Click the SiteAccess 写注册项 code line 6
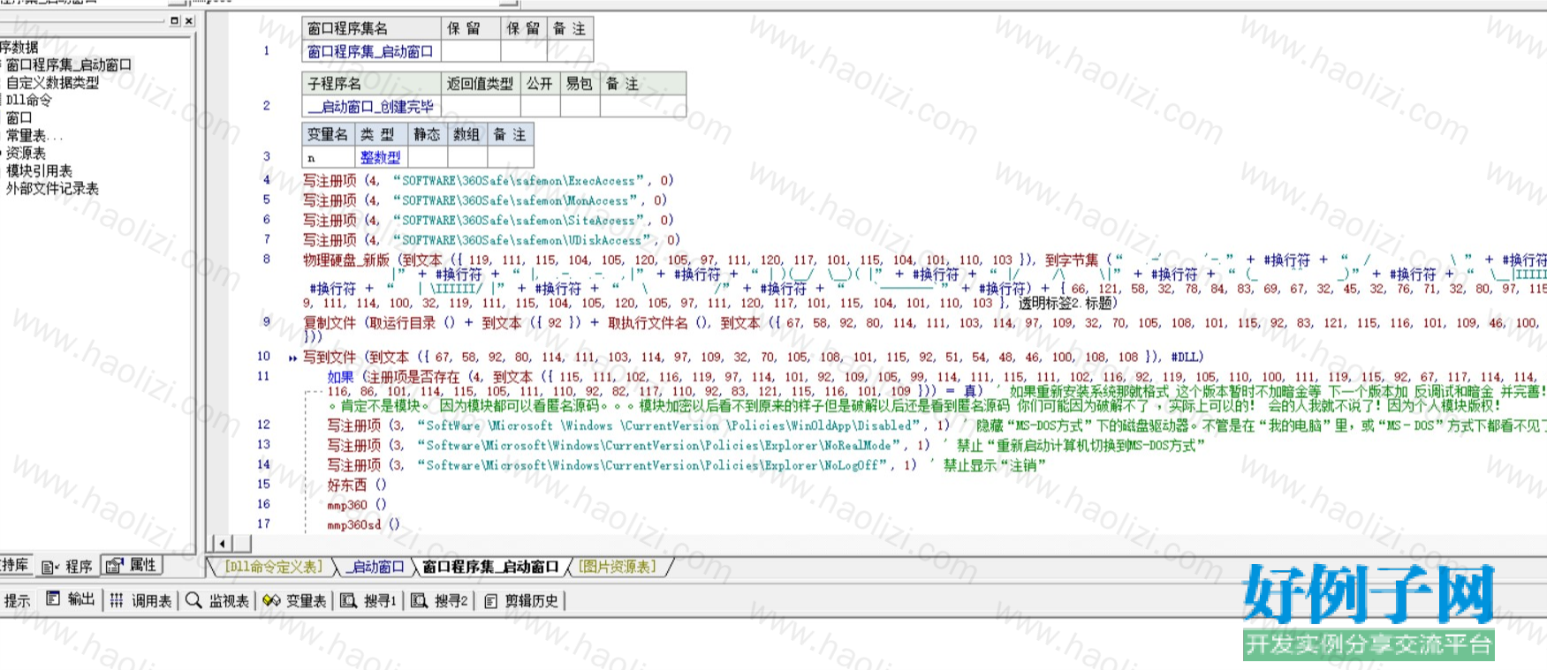 488,220
